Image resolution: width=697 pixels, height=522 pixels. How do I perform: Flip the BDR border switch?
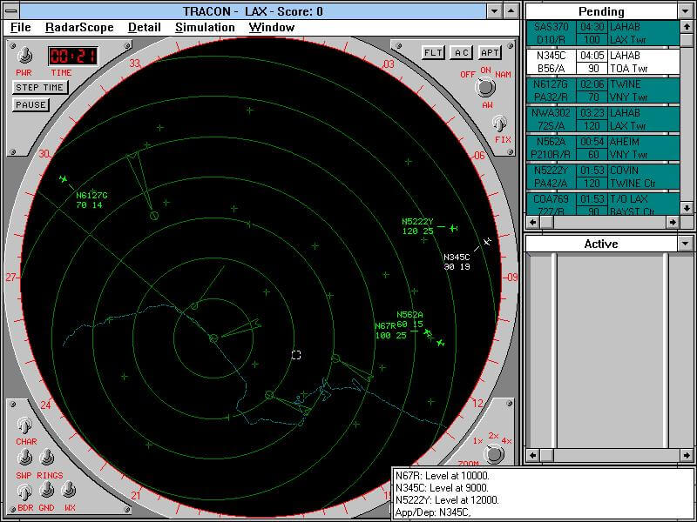[x=25, y=492]
